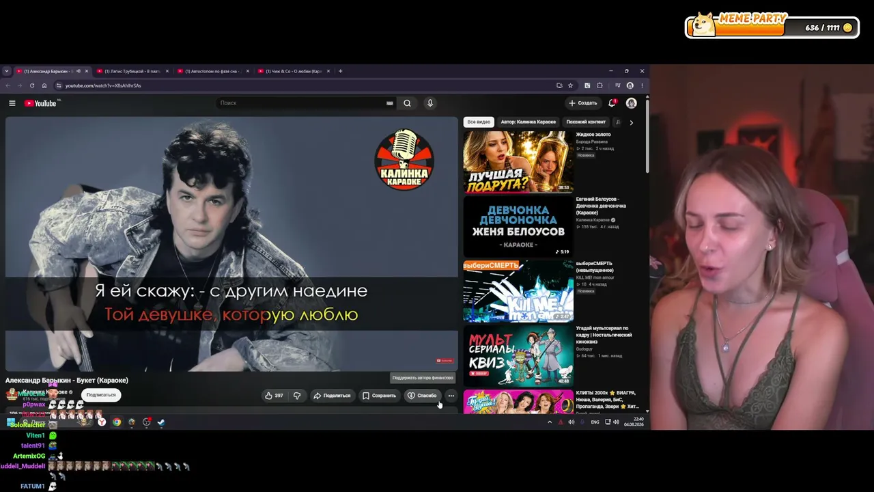874x492 pixels.
Task: Open the tab search dropdown arrow
Action: (7, 71)
